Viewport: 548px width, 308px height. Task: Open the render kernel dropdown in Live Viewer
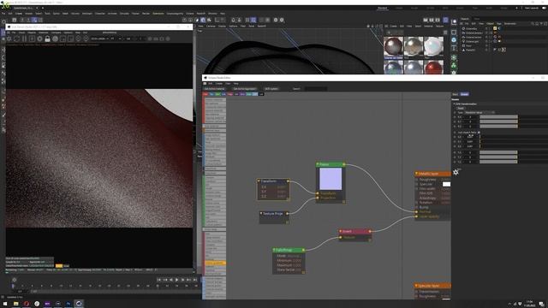pos(100,38)
